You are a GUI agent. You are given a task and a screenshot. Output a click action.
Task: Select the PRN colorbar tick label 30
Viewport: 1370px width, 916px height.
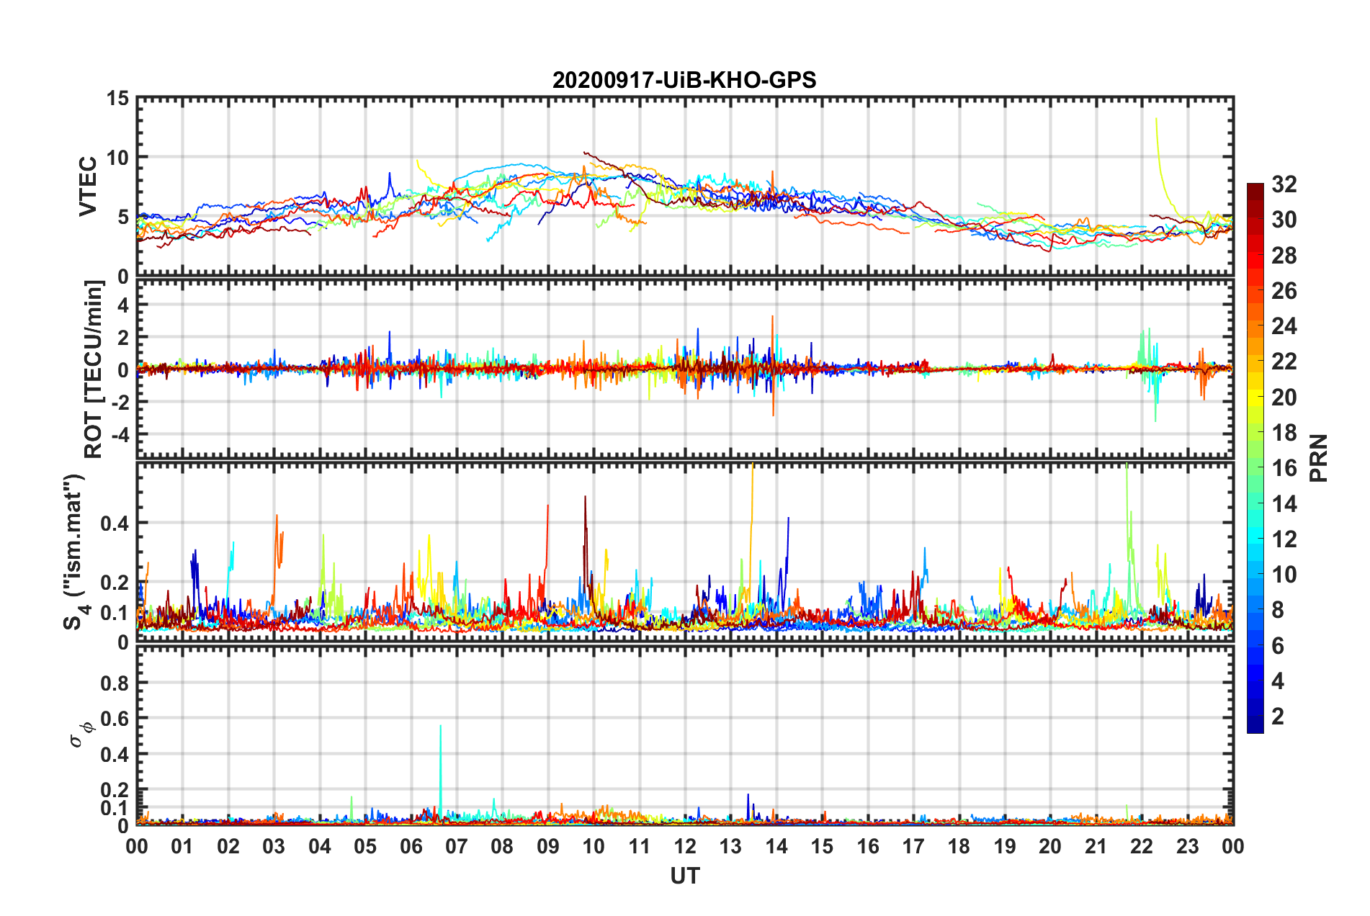1284,220
